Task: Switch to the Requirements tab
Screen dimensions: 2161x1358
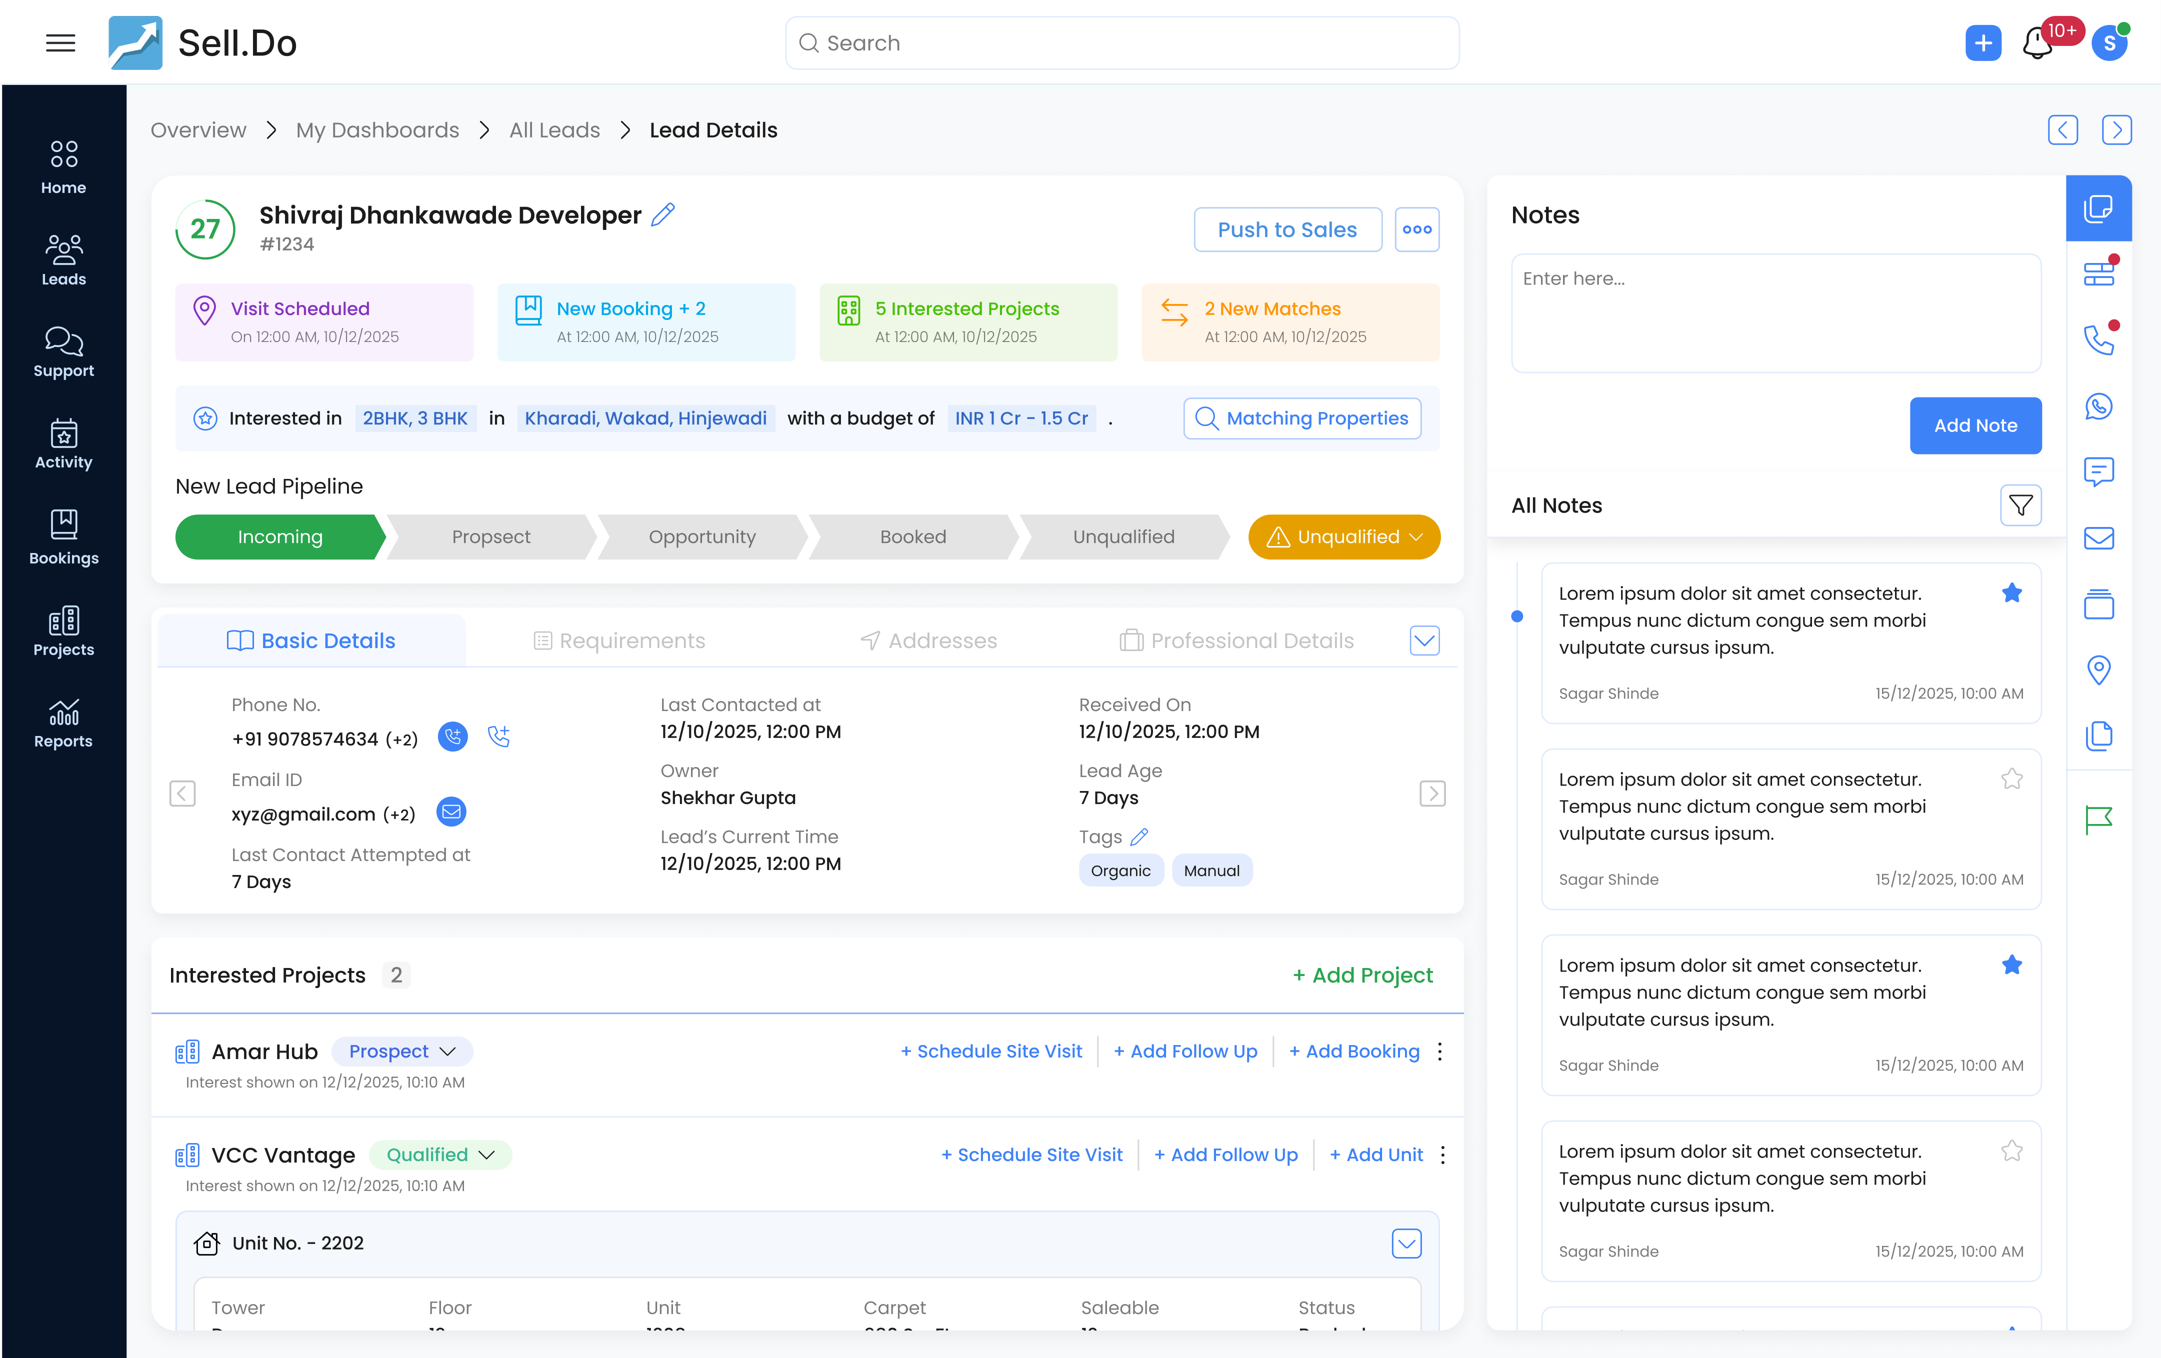Action: (631, 640)
